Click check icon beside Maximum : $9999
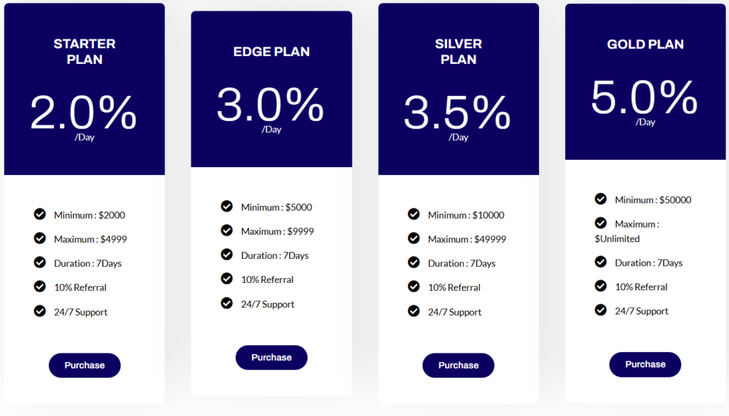729x416 pixels. pyautogui.click(x=227, y=230)
